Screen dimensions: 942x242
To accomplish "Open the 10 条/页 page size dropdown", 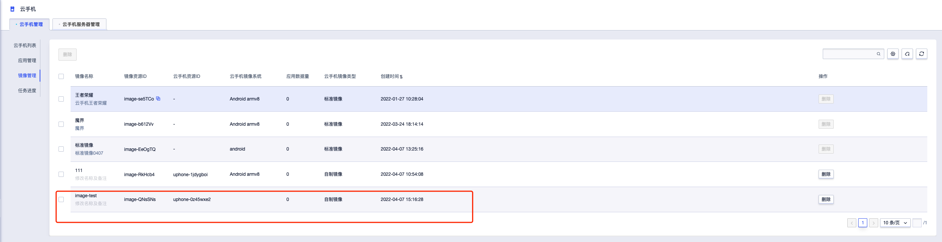I will coord(895,223).
